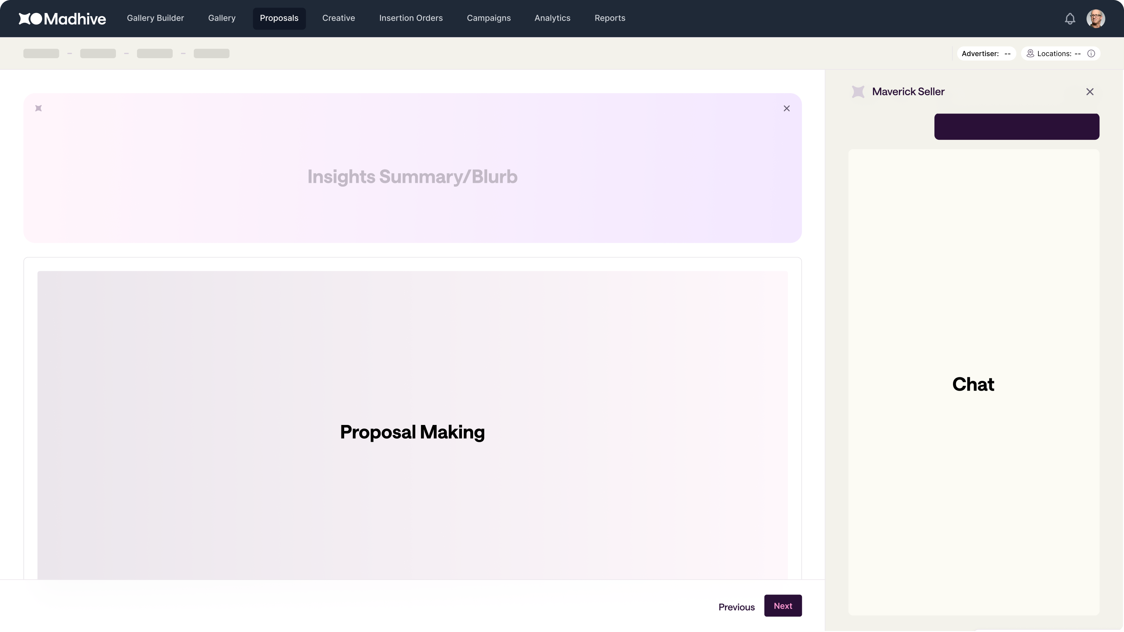Open the Analytics tab

[552, 18]
